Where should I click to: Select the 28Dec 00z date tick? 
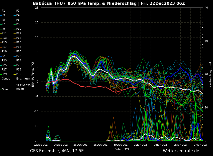coord(100,145)
